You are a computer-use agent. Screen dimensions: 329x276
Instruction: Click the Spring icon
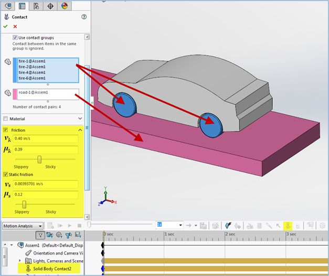tap(259, 226)
